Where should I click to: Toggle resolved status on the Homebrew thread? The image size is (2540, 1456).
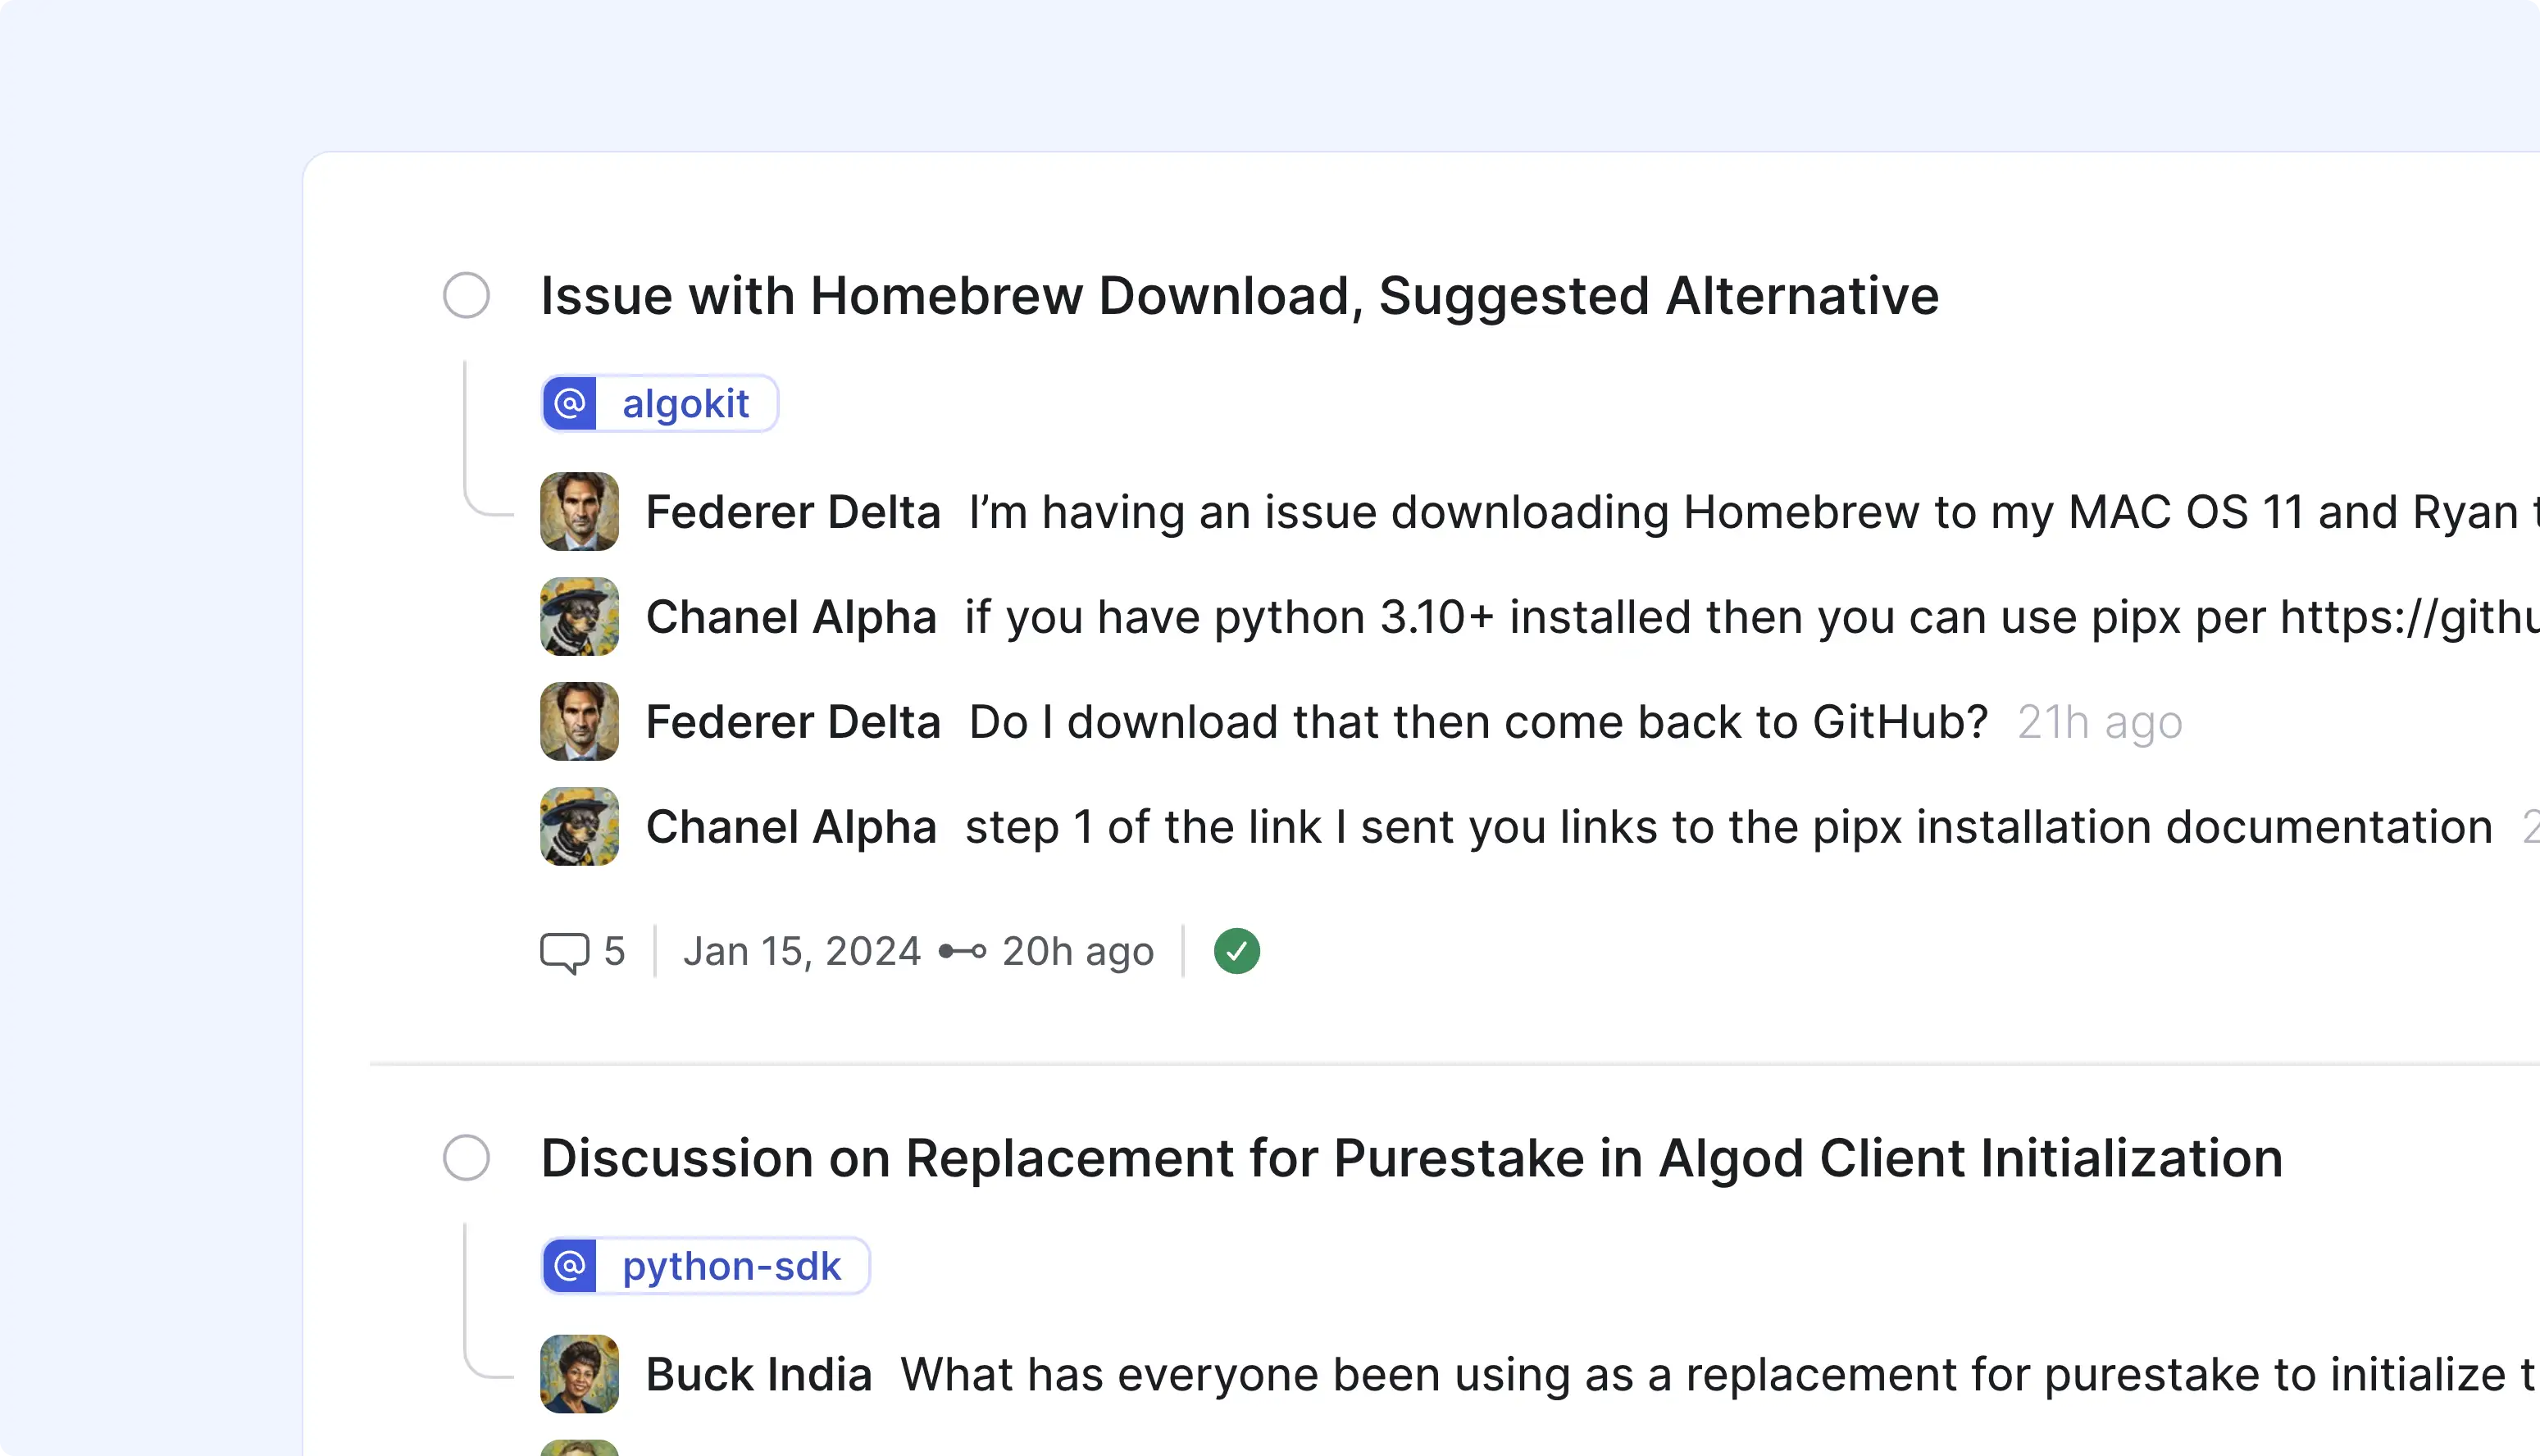tap(1236, 950)
